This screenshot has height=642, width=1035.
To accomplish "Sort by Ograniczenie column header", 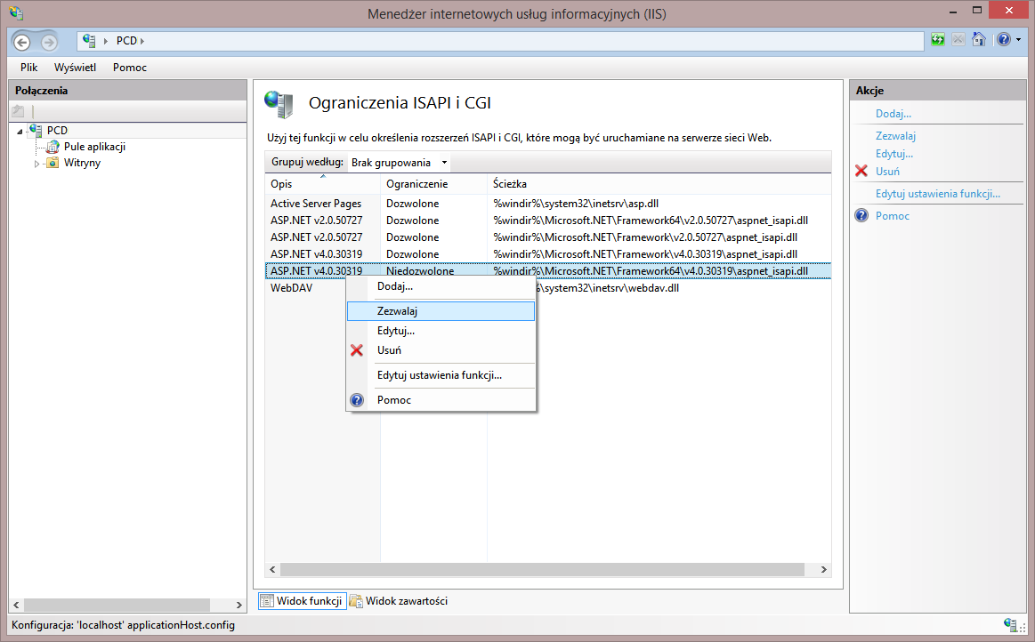I will [x=433, y=184].
